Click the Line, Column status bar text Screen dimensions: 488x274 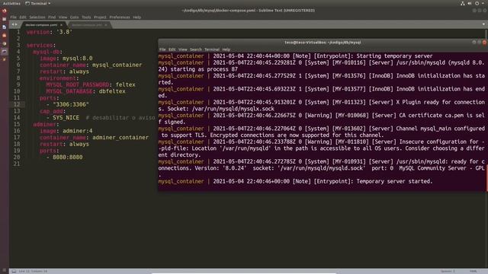pyautogui.click(x=33, y=271)
